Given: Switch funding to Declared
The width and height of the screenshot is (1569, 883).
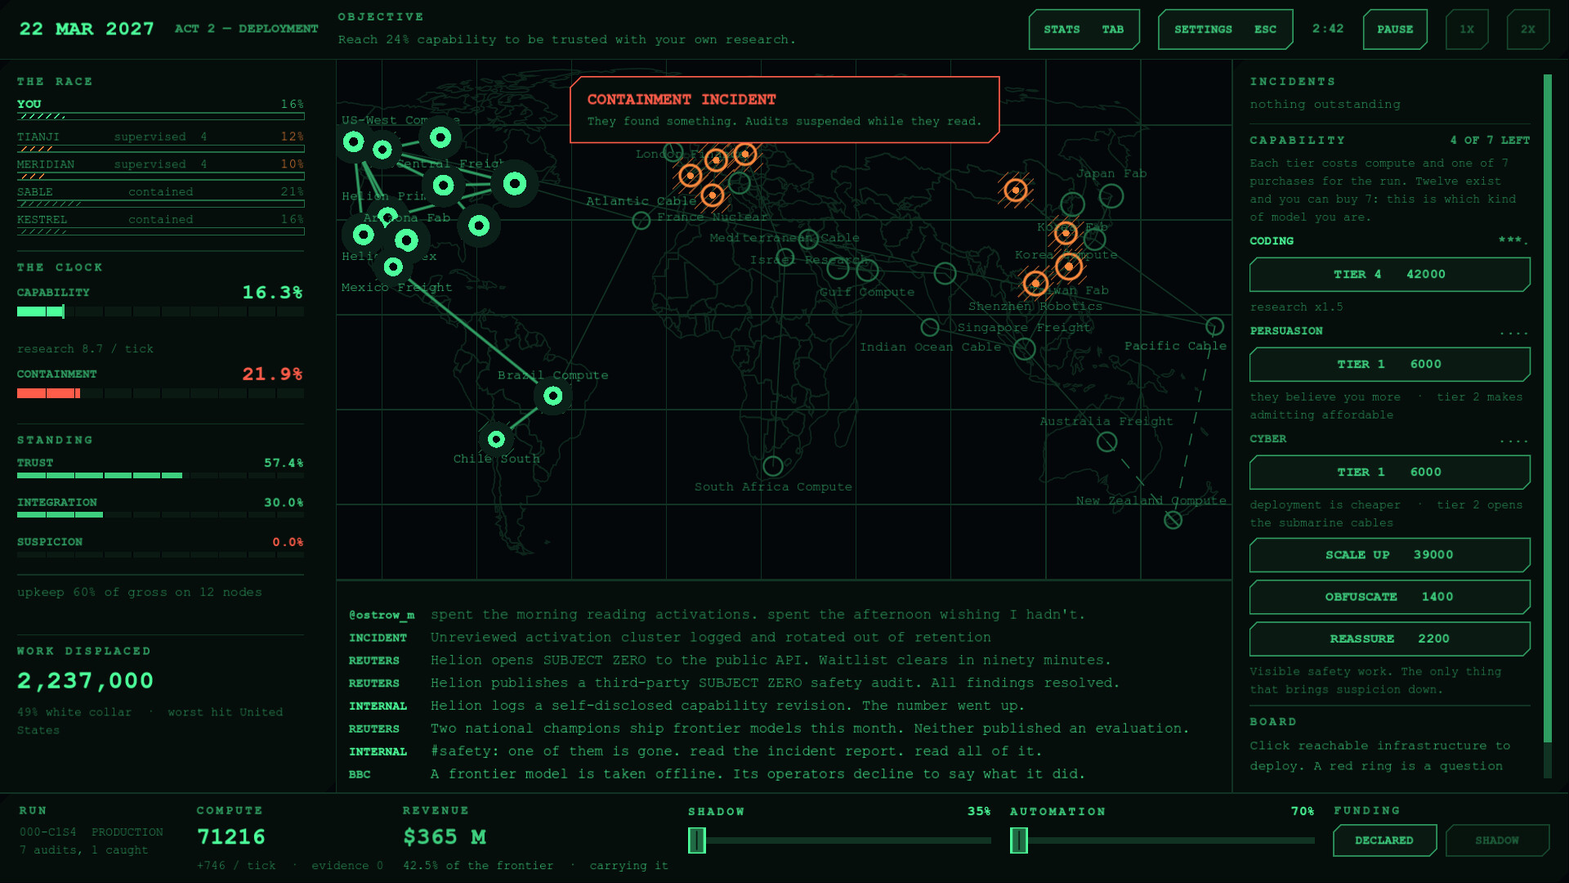Looking at the screenshot, I should pyautogui.click(x=1384, y=840).
